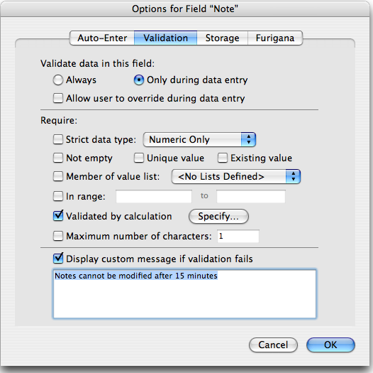373x373 pixels.
Task: Click OK to confirm field options
Action: click(x=330, y=345)
